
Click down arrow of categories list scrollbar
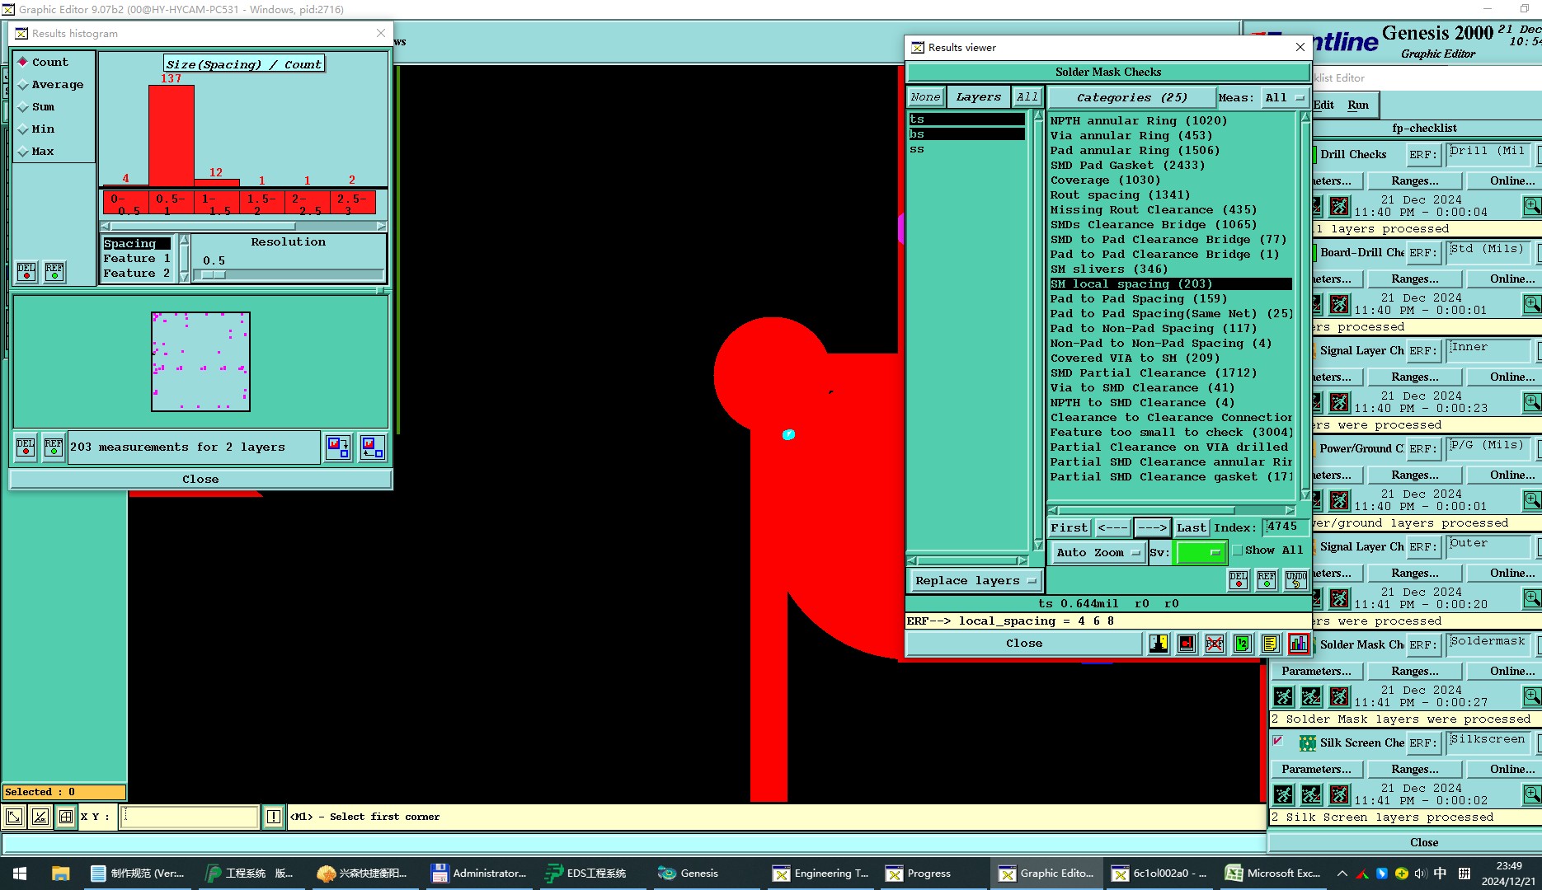1305,494
